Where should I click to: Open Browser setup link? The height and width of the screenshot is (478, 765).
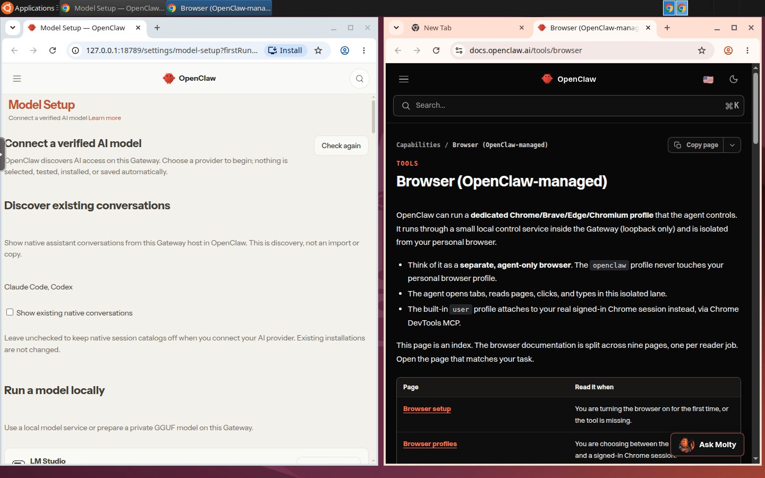pos(427,409)
